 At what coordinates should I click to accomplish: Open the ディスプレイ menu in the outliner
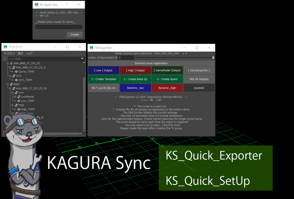9,53
